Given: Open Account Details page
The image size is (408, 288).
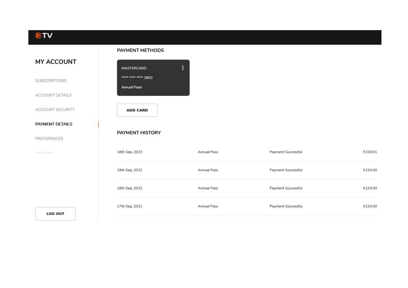Looking at the screenshot, I should [53, 95].
